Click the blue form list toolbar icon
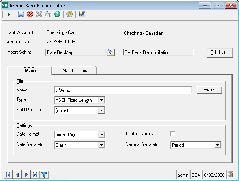The width and height of the screenshot is (239, 181). pos(82,15)
